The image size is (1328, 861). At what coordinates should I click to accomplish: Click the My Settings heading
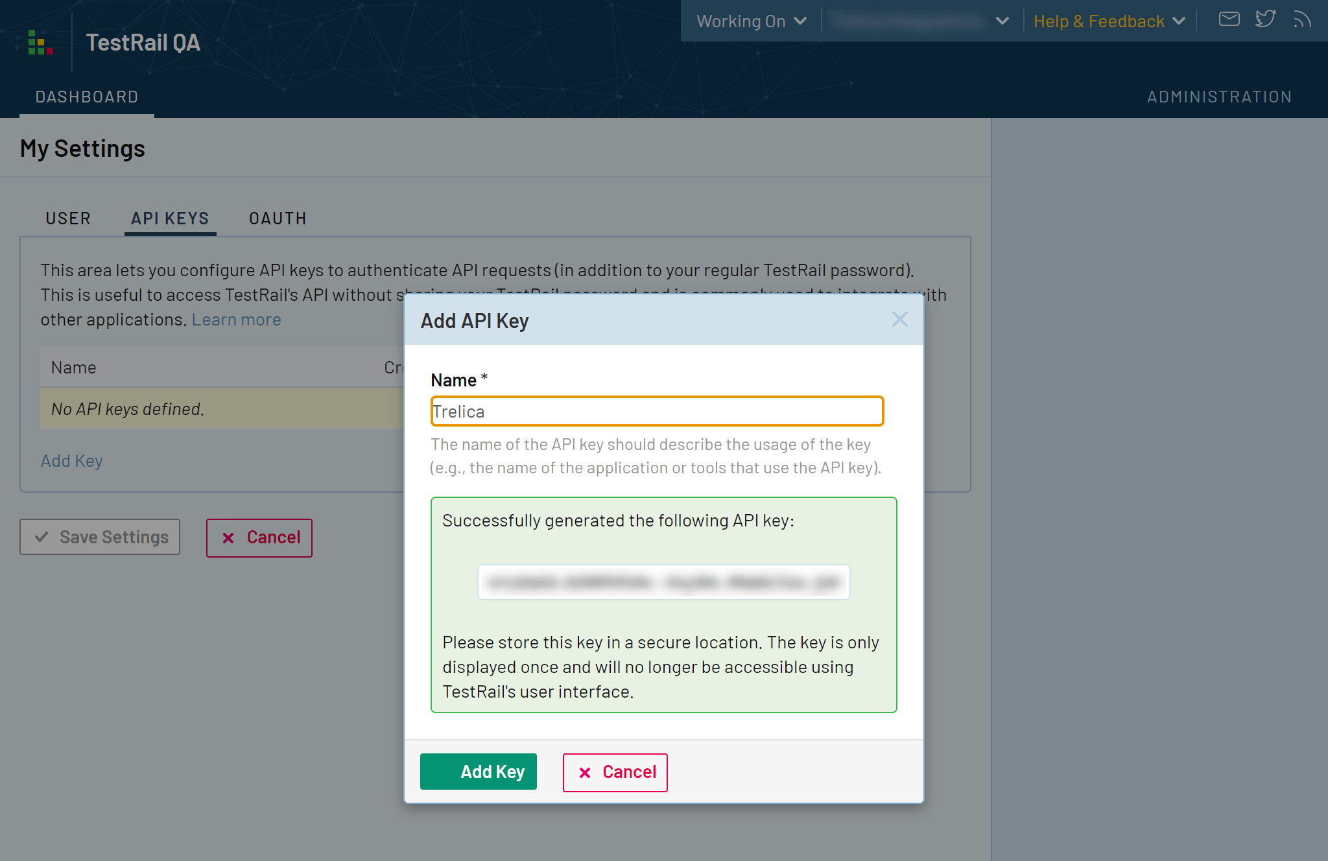coord(82,148)
